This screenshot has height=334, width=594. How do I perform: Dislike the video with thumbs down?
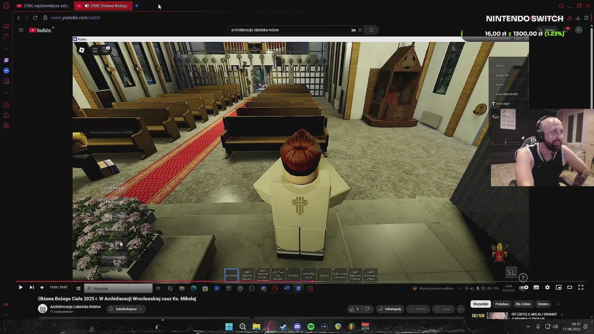click(367, 309)
